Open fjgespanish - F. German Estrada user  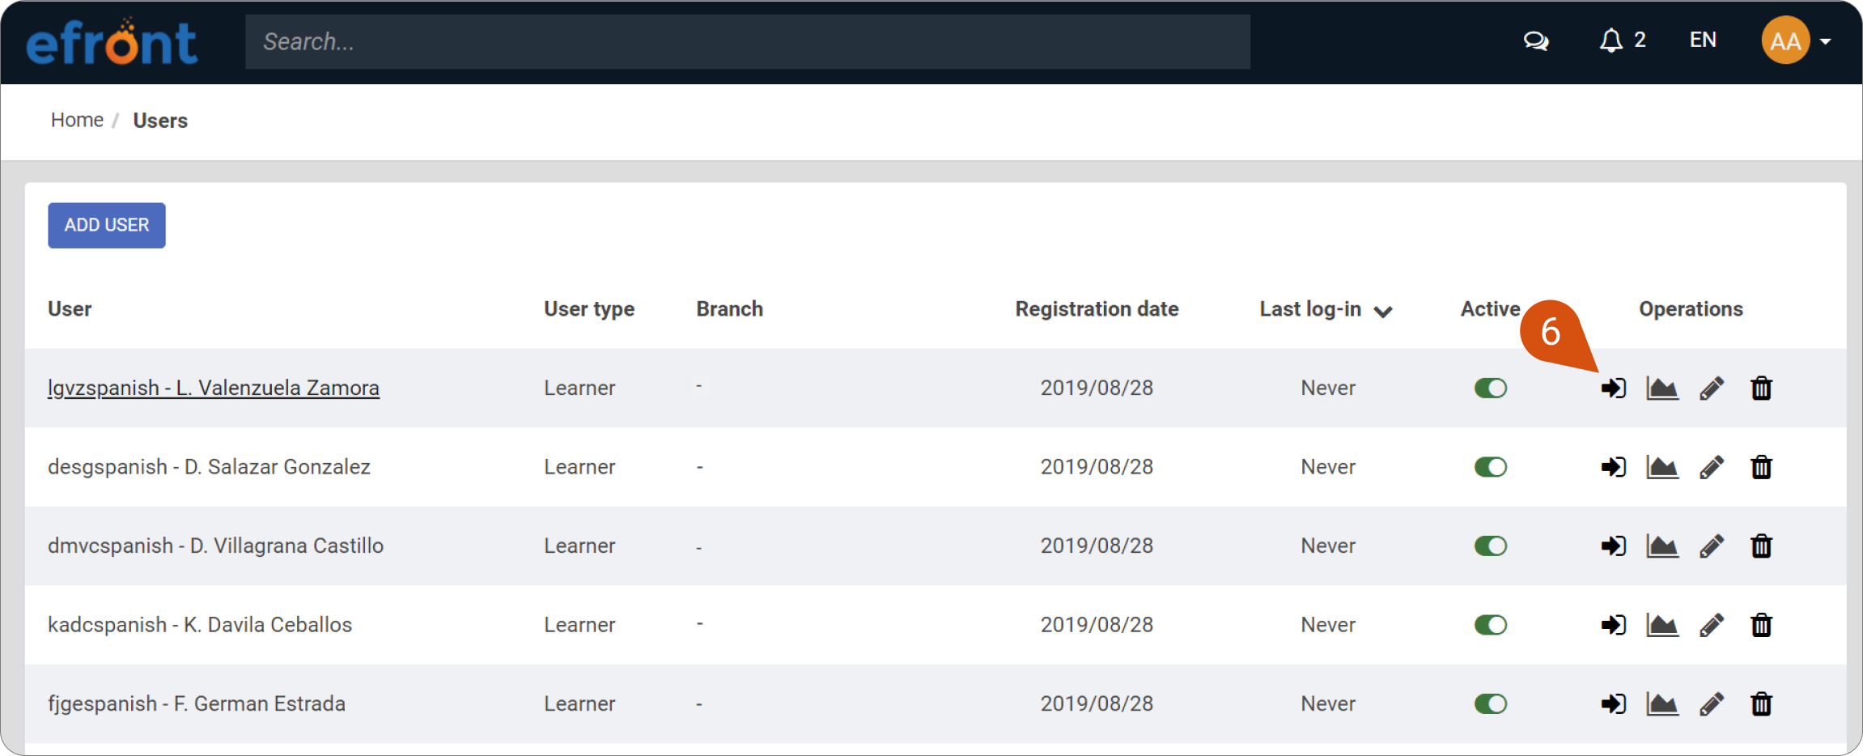(x=197, y=704)
